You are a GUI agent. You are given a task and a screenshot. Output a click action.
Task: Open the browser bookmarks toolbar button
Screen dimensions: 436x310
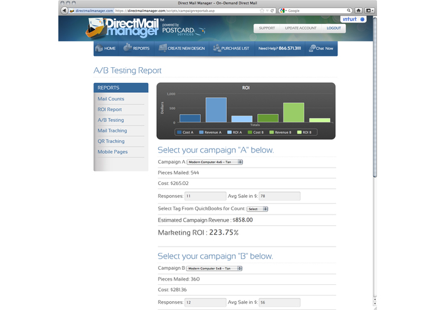[370, 11]
